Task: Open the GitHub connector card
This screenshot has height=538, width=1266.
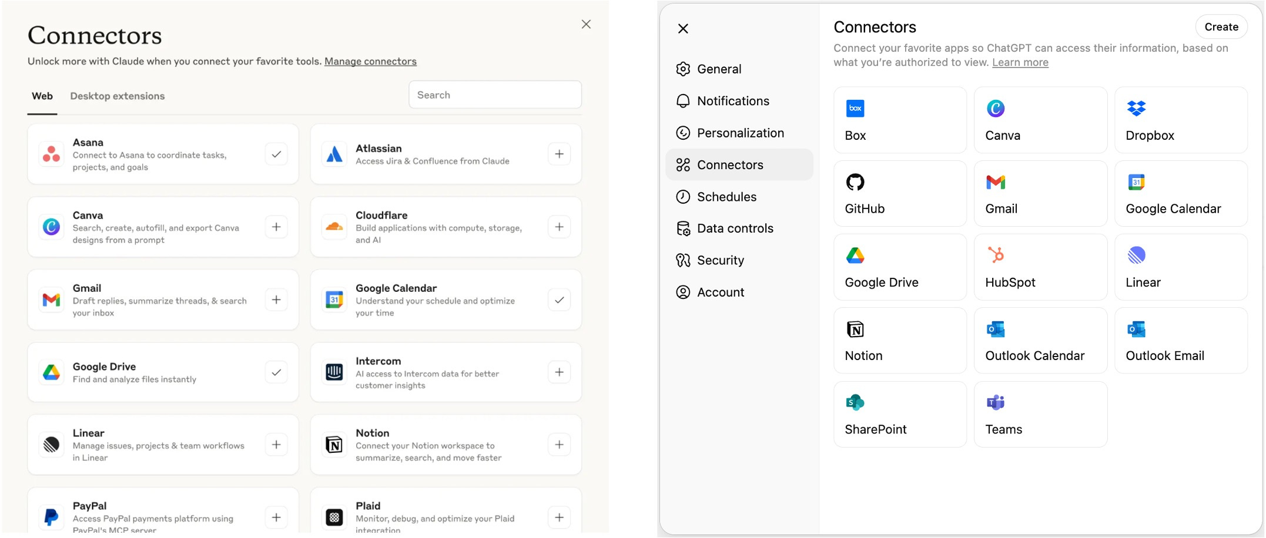Action: [900, 194]
